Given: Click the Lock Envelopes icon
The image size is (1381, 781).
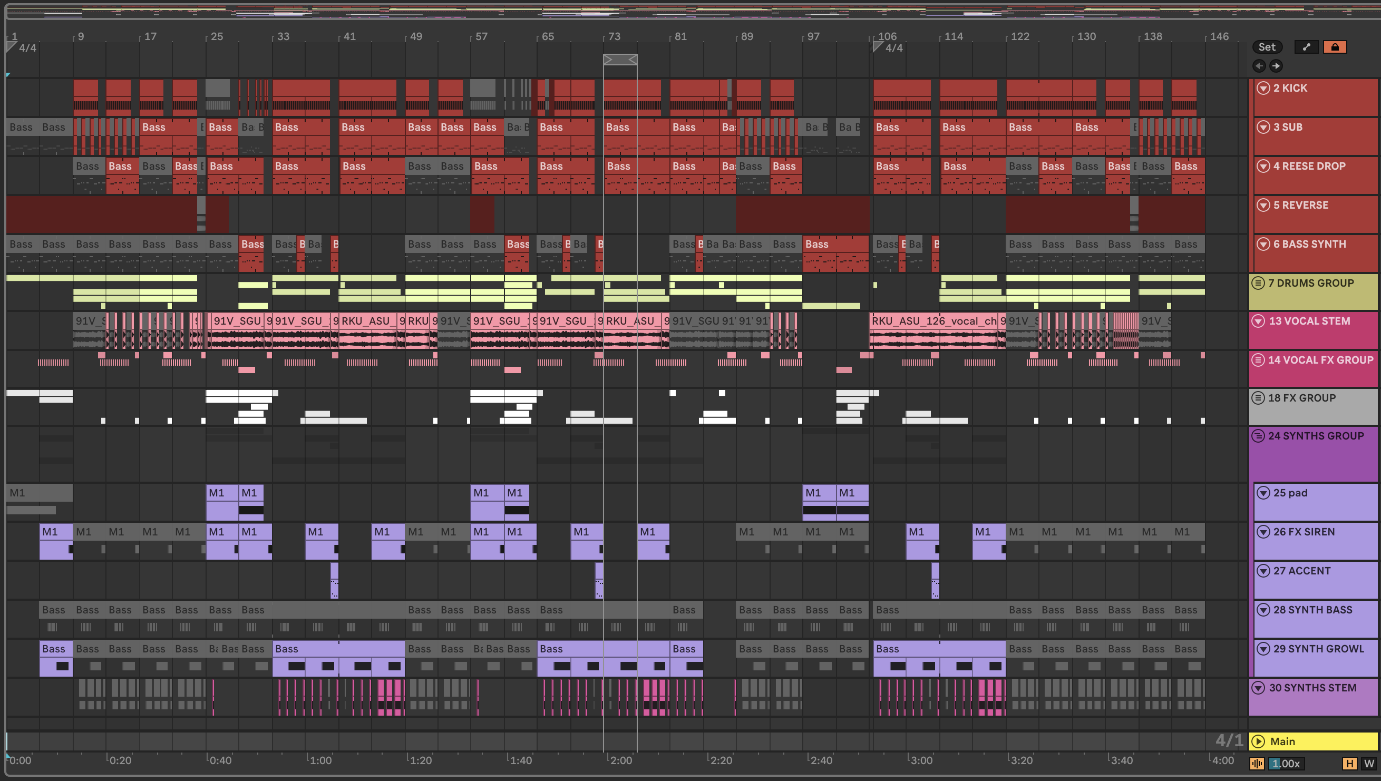Looking at the screenshot, I should click(x=1334, y=47).
